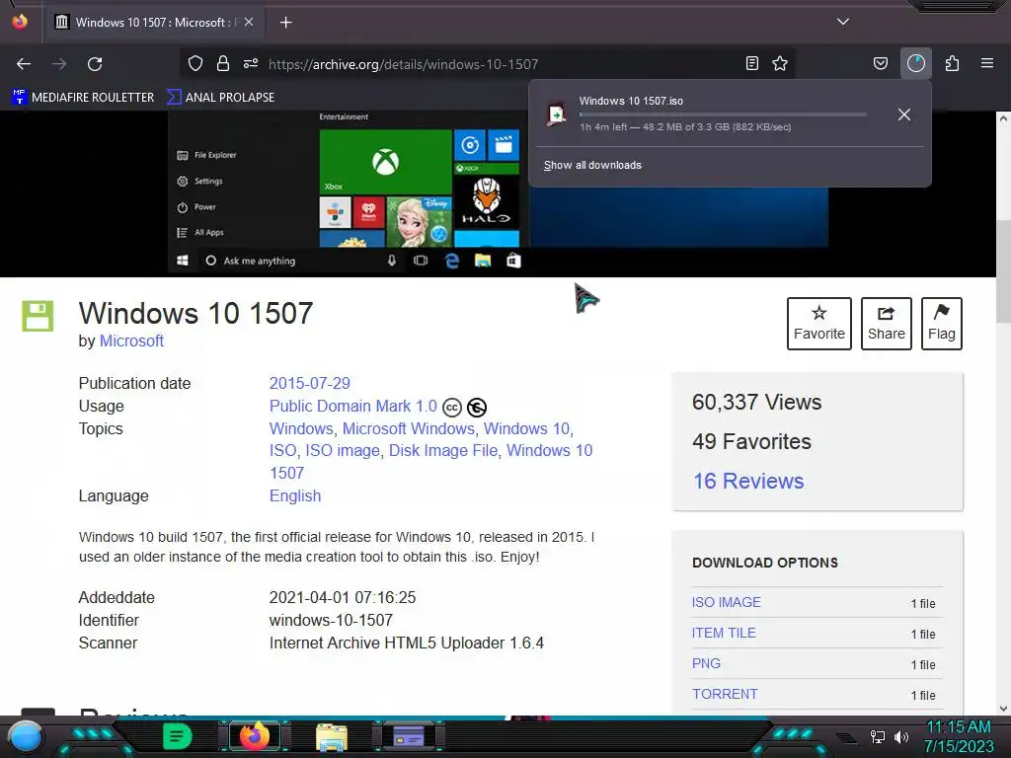
Task: Open Save to Pocket button
Action: [880, 64]
